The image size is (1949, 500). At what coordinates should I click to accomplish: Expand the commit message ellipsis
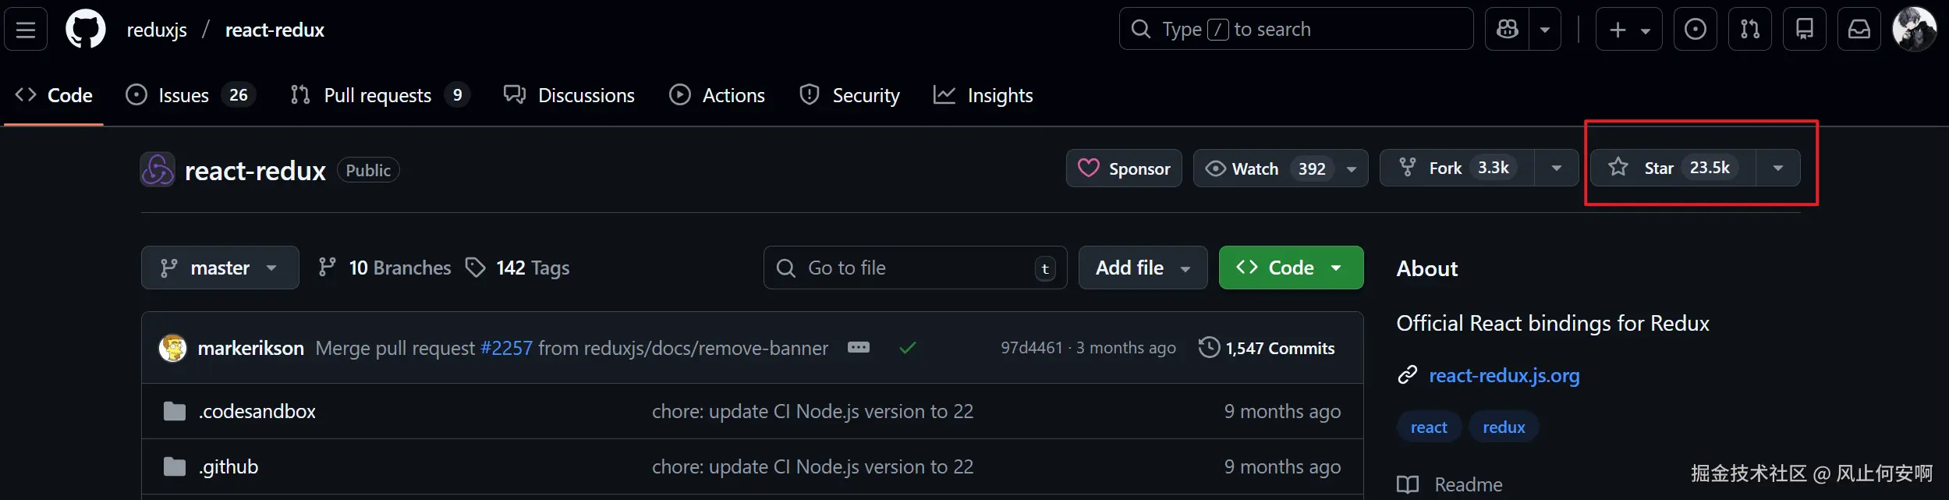[x=858, y=348]
